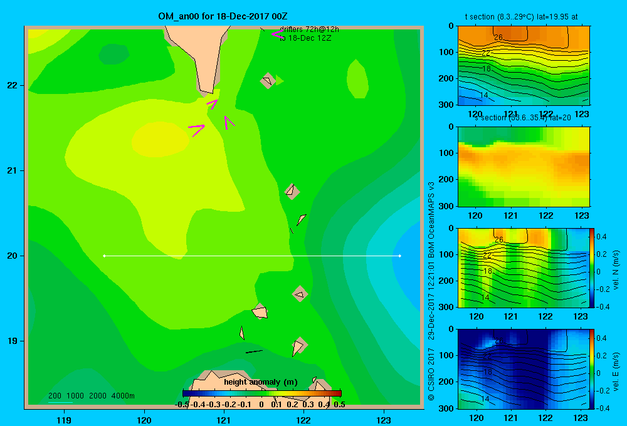The width and height of the screenshot is (627, 426).
Task: Click the 14 contour label in temperature section
Action: point(484,95)
